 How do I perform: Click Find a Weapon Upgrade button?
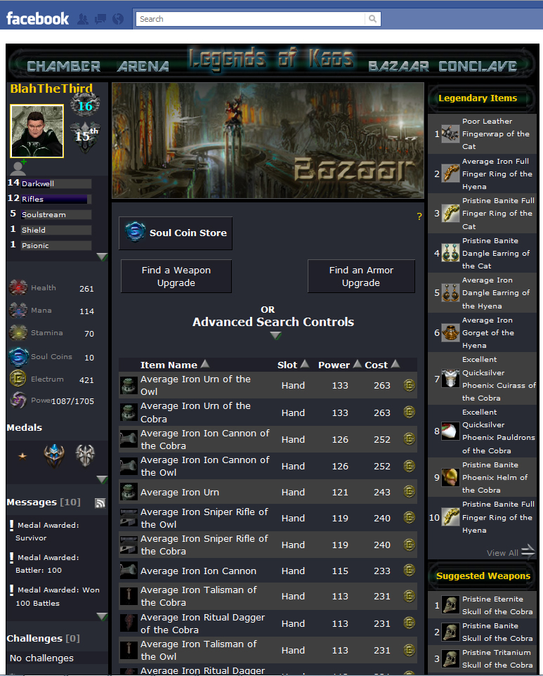[x=176, y=276]
